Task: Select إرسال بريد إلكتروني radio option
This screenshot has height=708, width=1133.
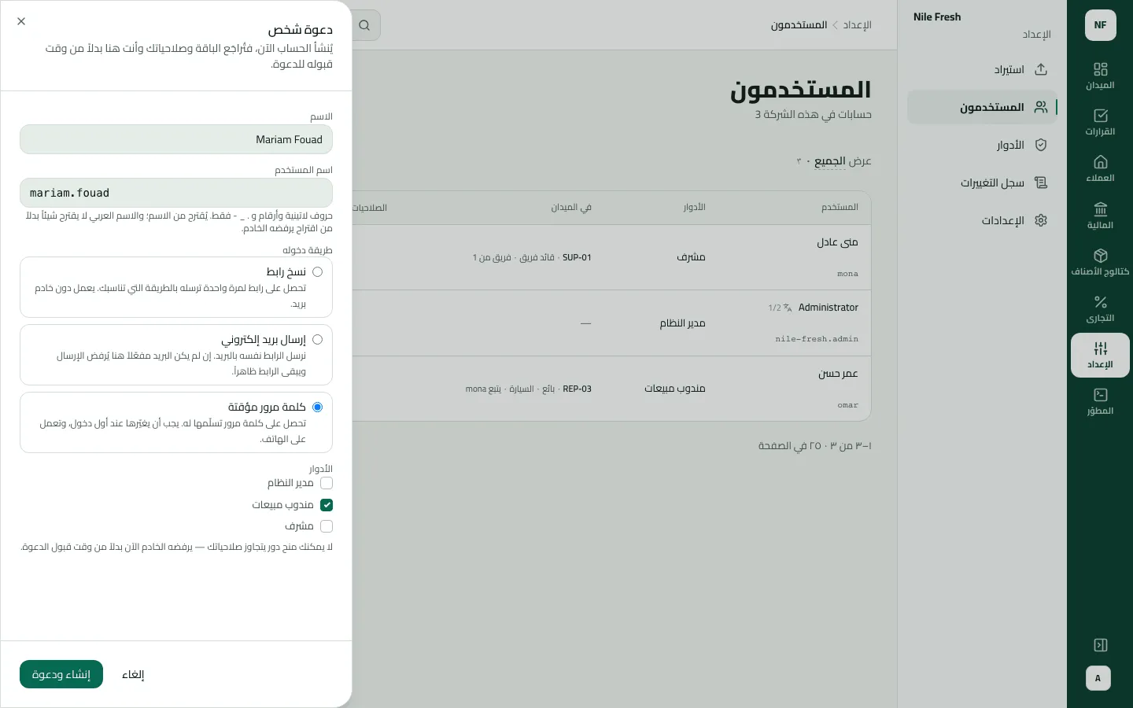Action: [318, 340]
